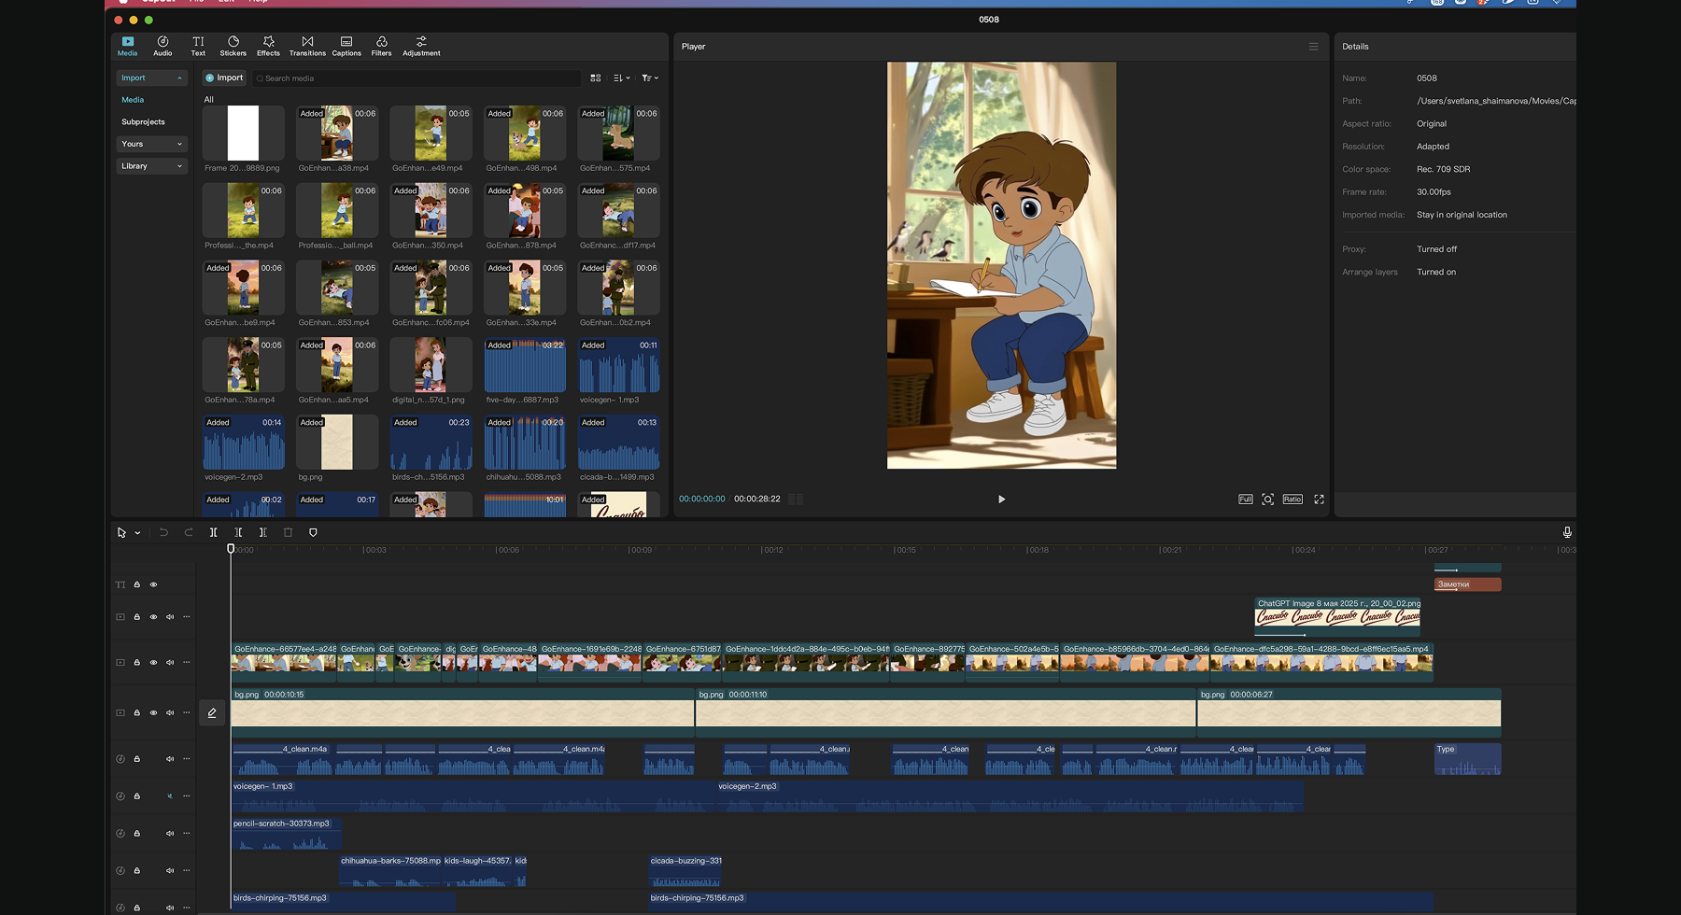
Task: Lock the text track
Action: [x=136, y=584]
